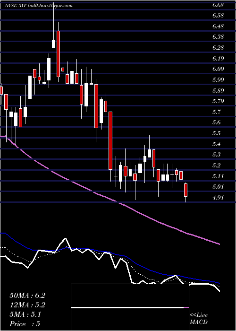The height and width of the screenshot is (331, 236).
Task: Click the 5.3 price label
Action: click(216, 155)
